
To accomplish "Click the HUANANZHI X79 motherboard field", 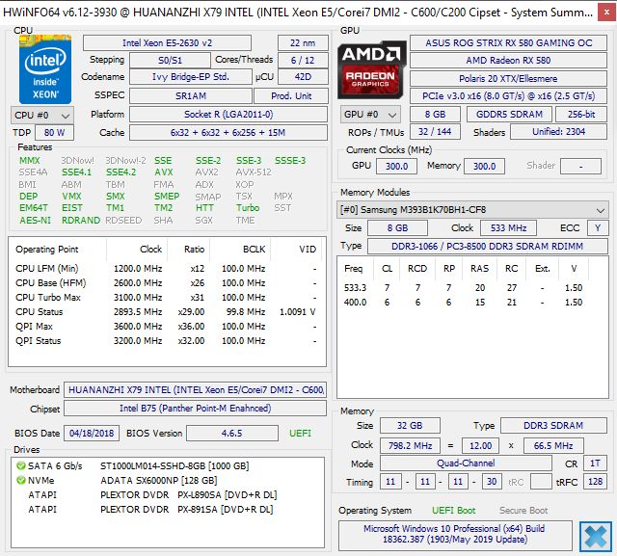I will pyautogui.click(x=196, y=390).
